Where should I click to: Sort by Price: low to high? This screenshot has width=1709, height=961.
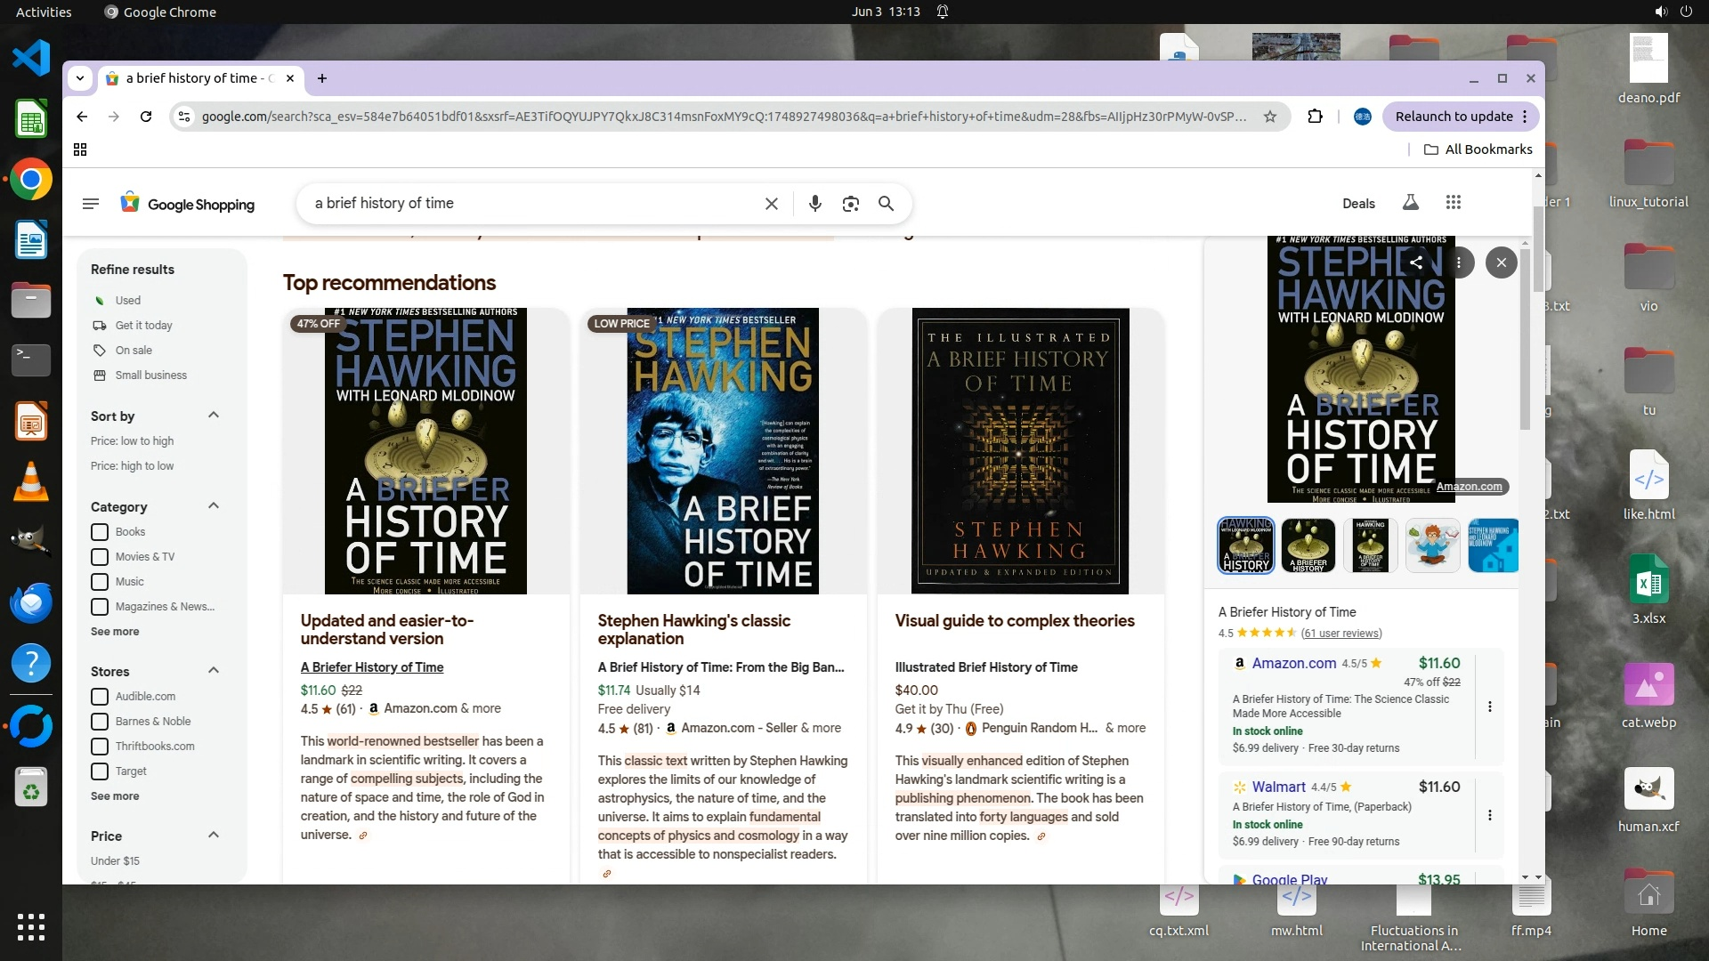point(132,441)
